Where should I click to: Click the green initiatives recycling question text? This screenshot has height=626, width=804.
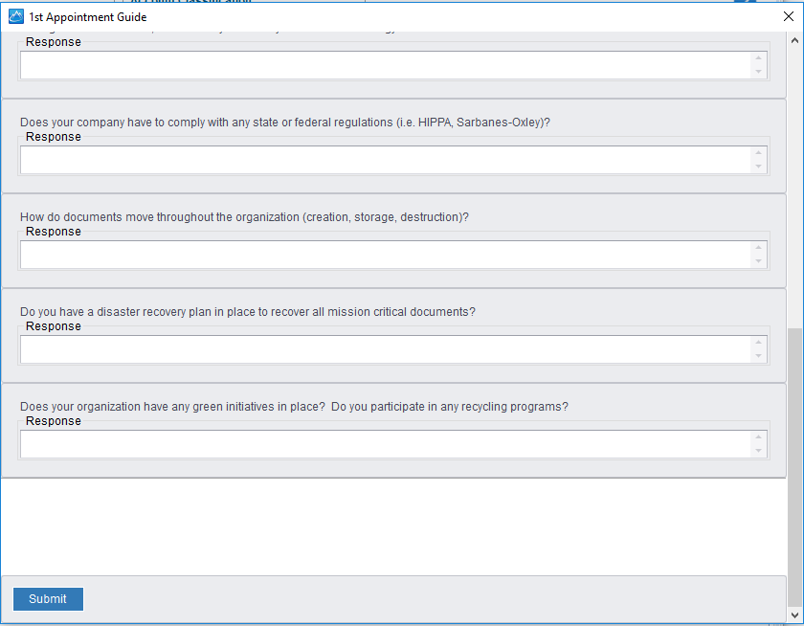(x=295, y=407)
